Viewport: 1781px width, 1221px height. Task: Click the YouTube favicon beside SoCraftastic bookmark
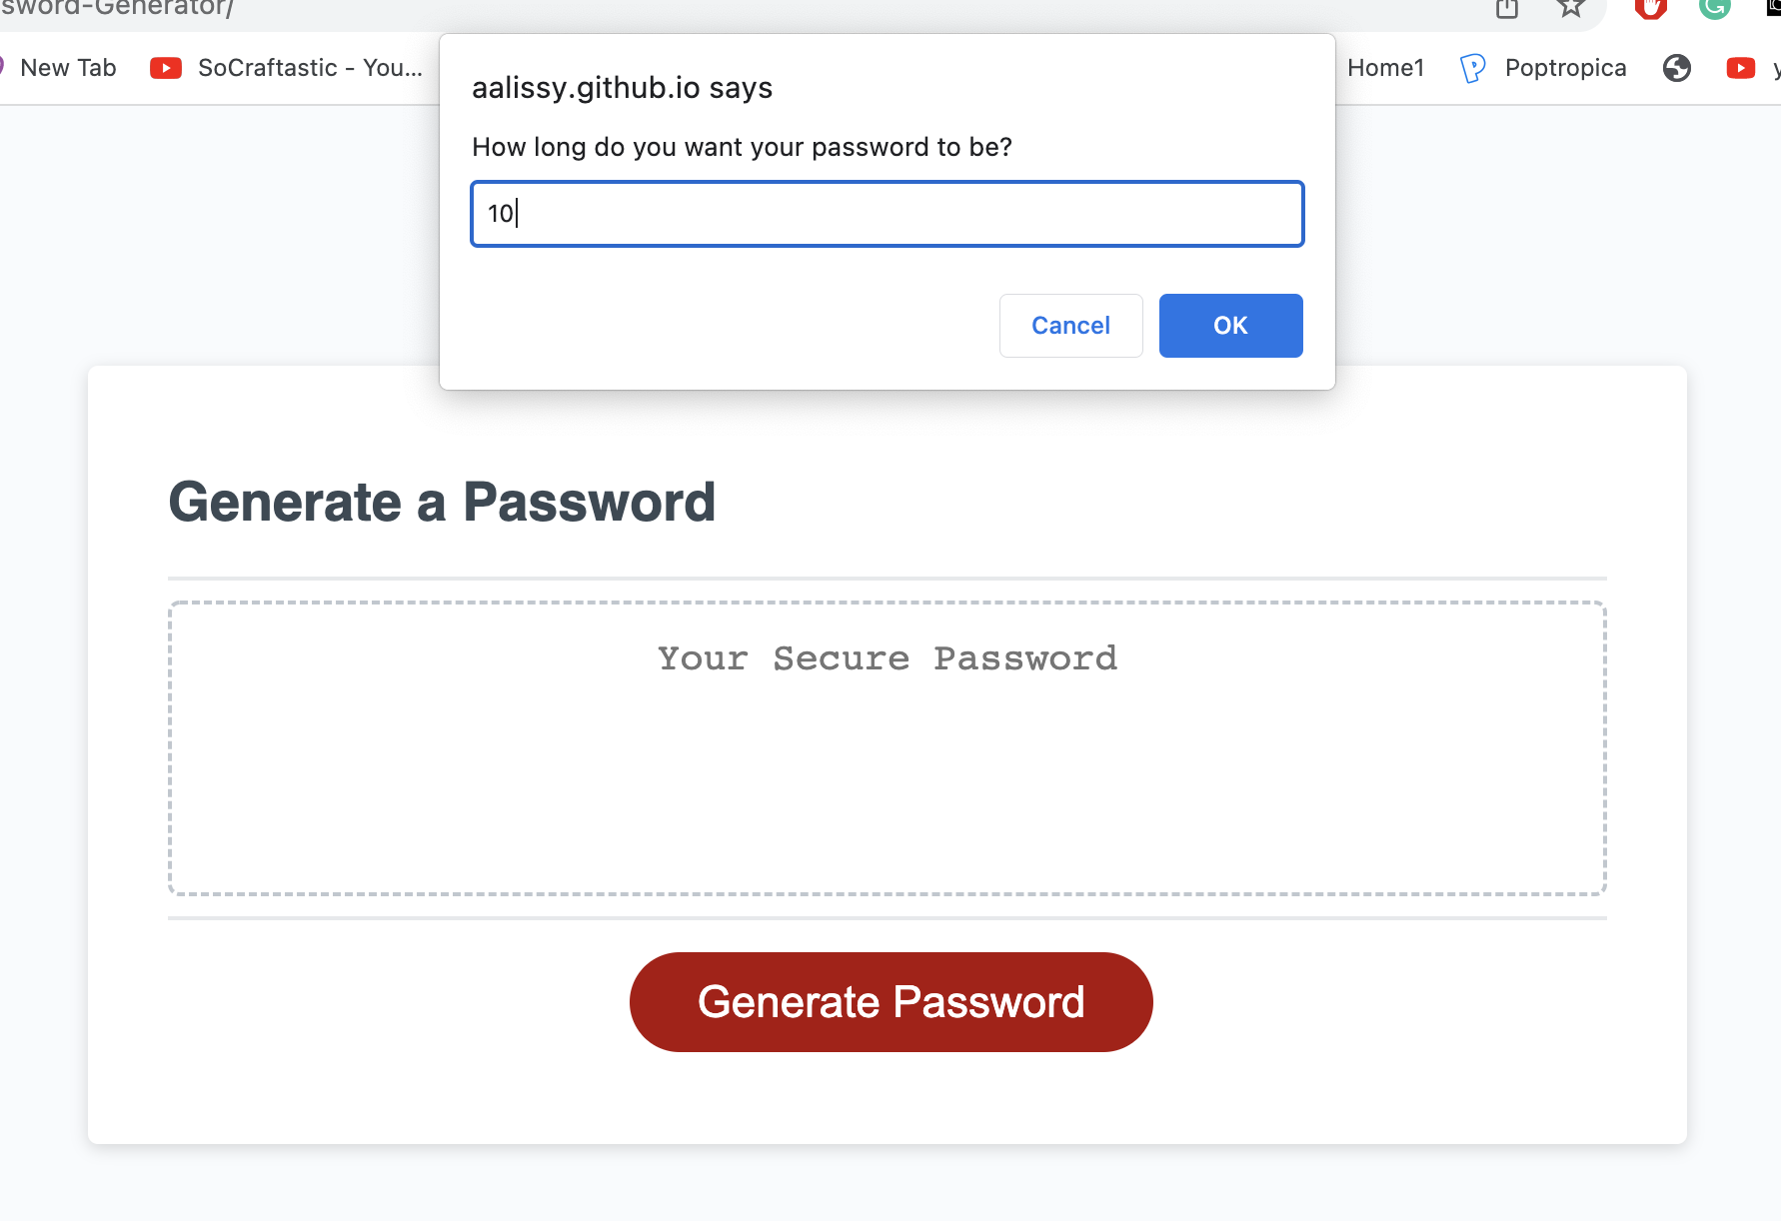coord(166,67)
